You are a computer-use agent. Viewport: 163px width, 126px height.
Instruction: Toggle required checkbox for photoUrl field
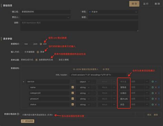click(73, 99)
